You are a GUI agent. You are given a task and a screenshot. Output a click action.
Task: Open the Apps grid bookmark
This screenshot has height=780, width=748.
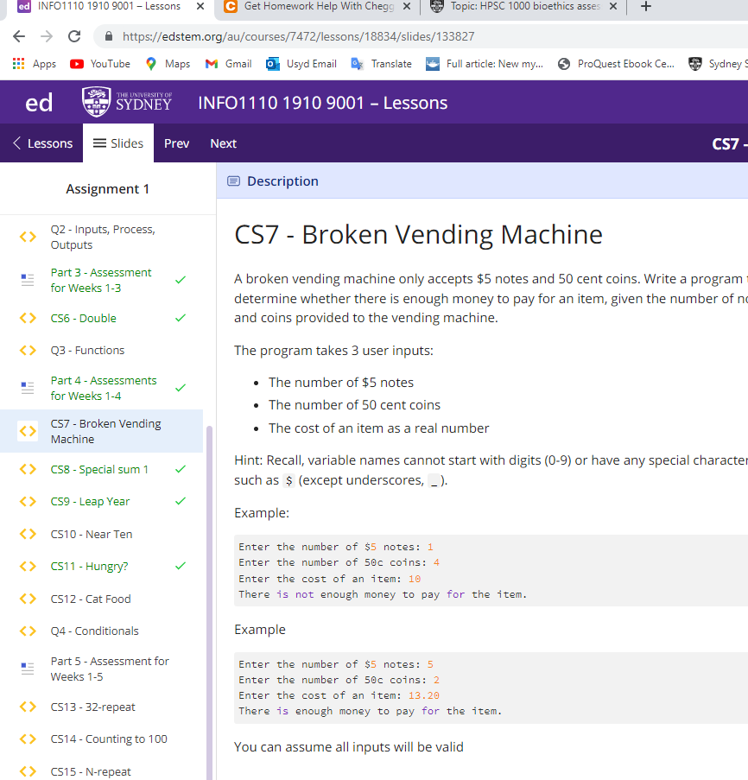(34, 64)
